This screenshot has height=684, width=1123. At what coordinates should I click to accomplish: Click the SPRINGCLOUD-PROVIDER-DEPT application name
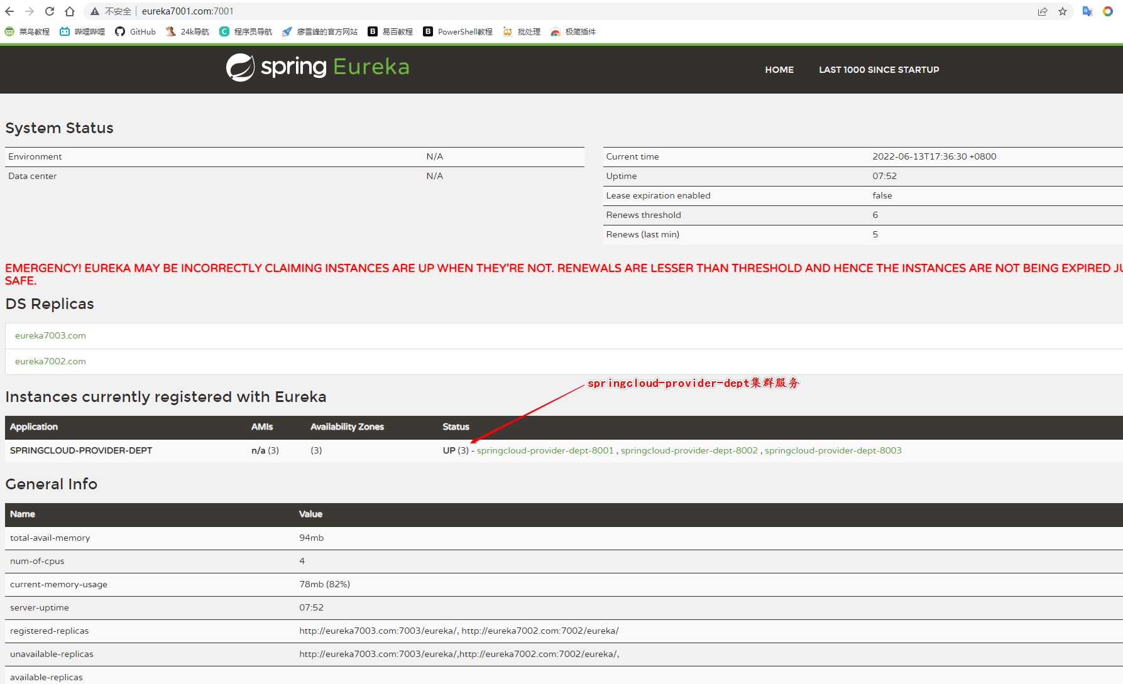(81, 450)
